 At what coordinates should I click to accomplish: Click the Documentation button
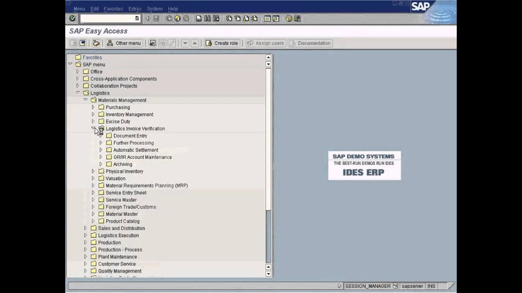pos(310,43)
